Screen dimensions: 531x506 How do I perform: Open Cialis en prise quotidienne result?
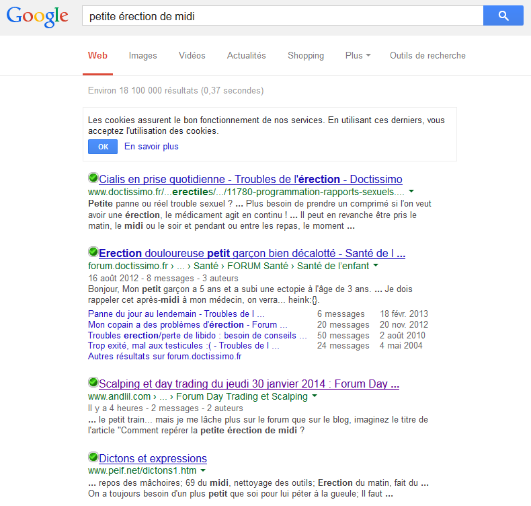pos(250,179)
